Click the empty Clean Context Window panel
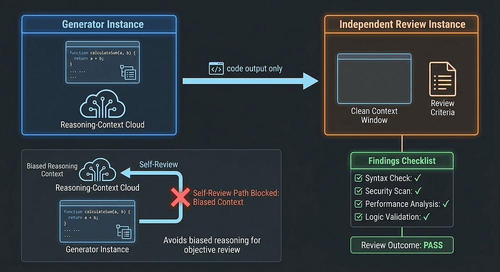Viewport: 500px width, 272px height. pos(374,78)
